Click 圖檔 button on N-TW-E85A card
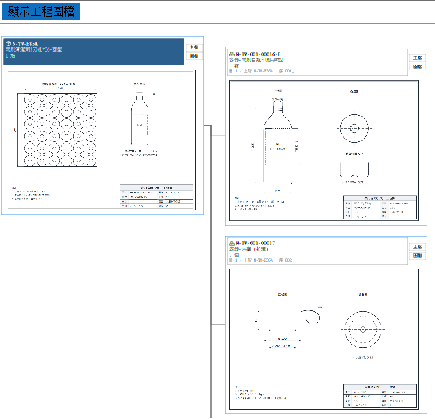The image size is (435, 419). pyautogui.click(x=194, y=56)
